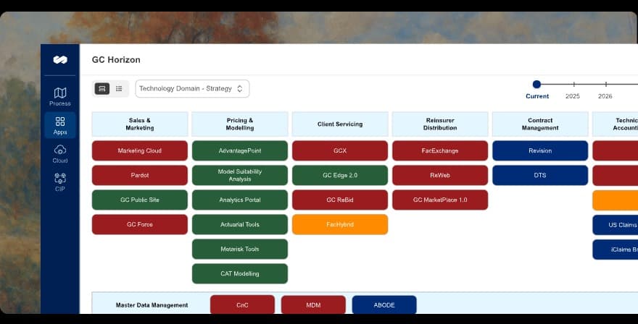Select the Client Servicing column header

point(340,124)
